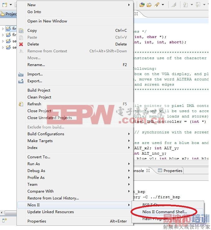Click the Import icon
The width and height of the screenshot is (211, 230).
[x=21, y=74]
